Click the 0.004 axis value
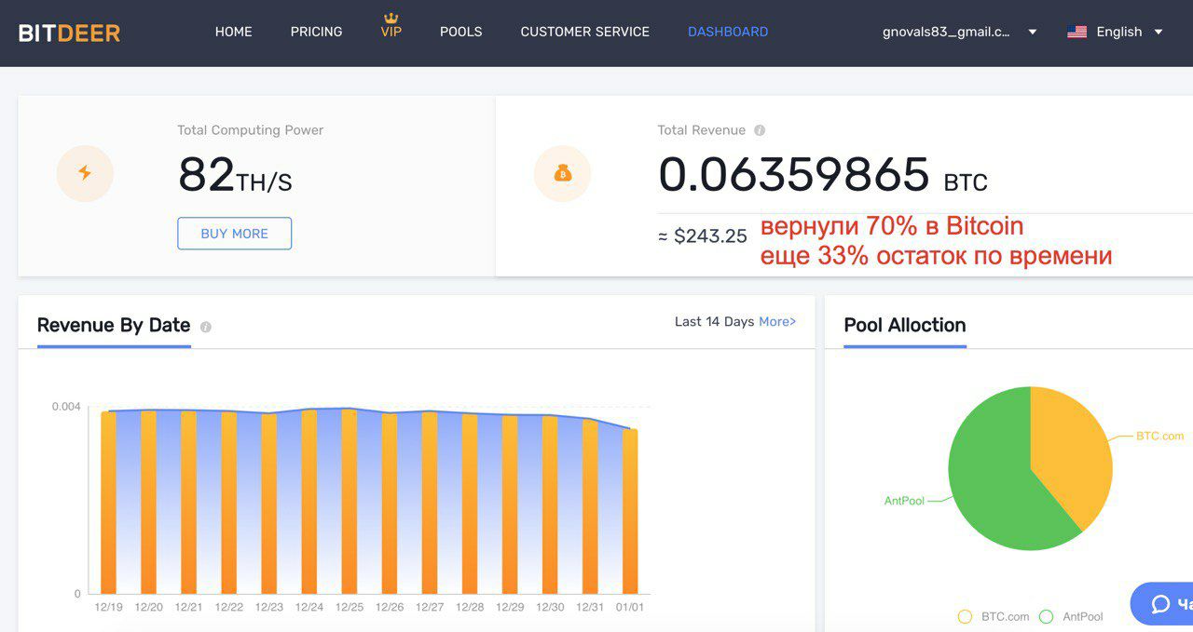Viewport: 1193px width, 632px height. pos(66,407)
